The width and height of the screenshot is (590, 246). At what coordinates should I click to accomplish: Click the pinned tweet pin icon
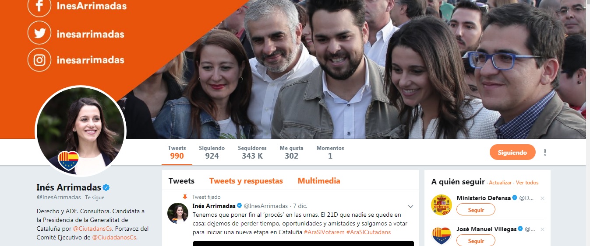click(185, 197)
